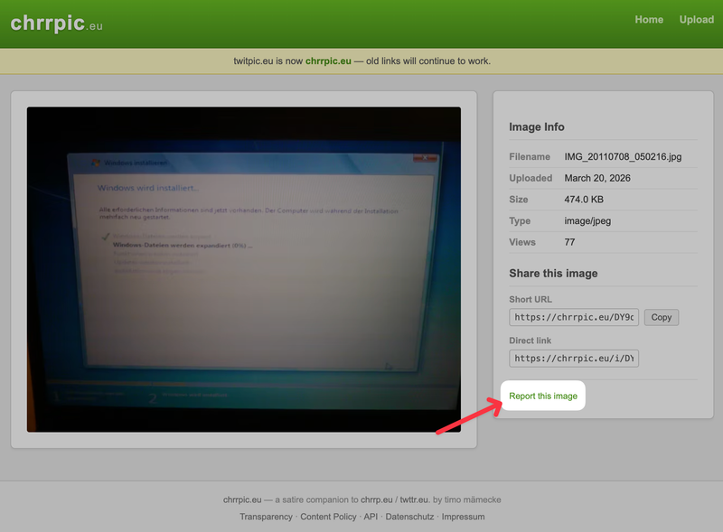Image resolution: width=723 pixels, height=532 pixels.
Task: Open the Impressum page
Action: 463,517
